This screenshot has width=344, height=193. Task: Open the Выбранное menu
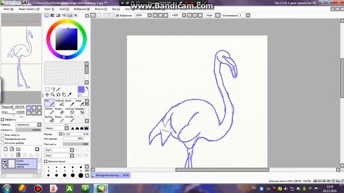point(82,9)
